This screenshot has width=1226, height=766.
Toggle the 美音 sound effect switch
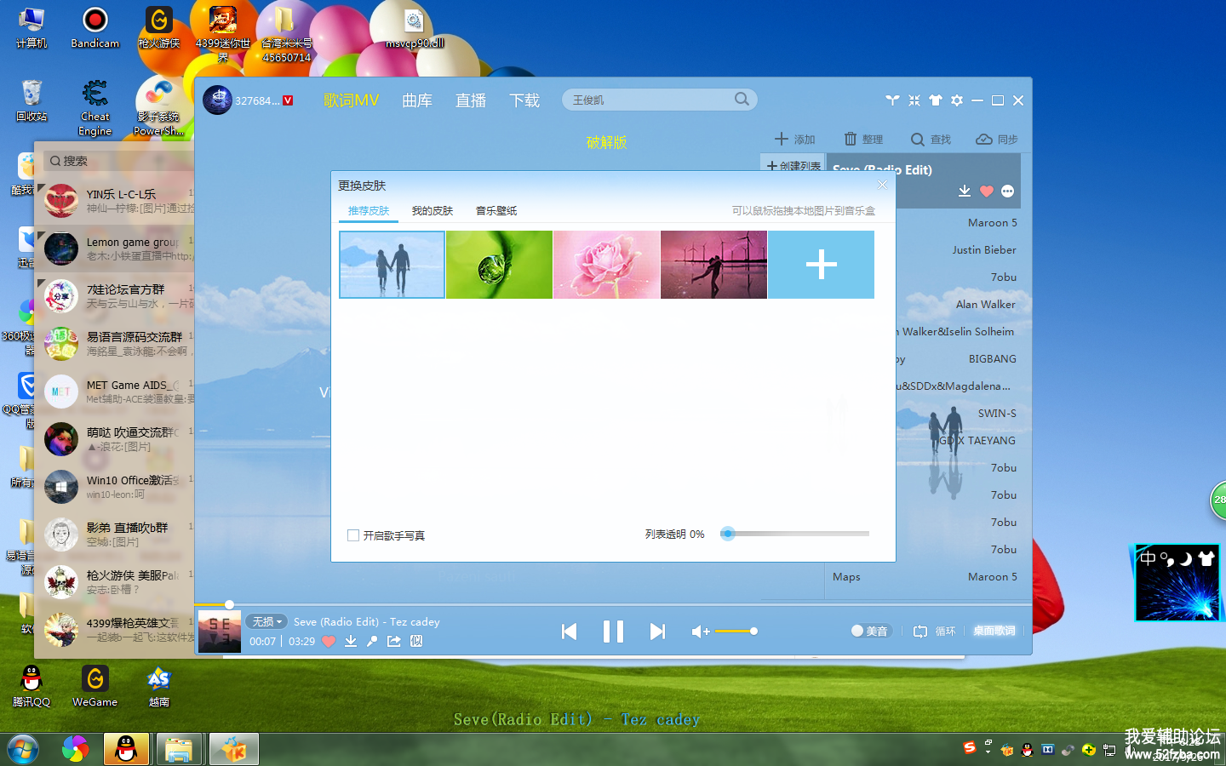pyautogui.click(x=870, y=631)
